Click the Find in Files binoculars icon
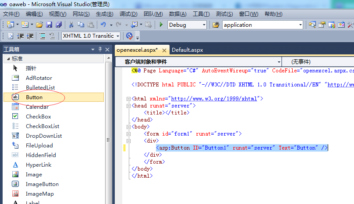The image size is (354, 204). pyautogui.click(x=216, y=25)
